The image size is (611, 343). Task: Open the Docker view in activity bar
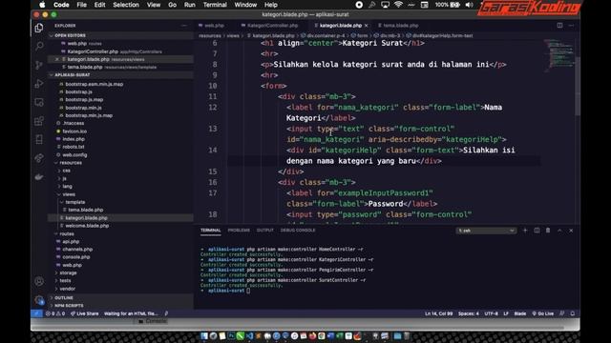(x=39, y=177)
